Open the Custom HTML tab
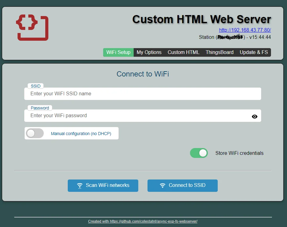 [184, 52]
